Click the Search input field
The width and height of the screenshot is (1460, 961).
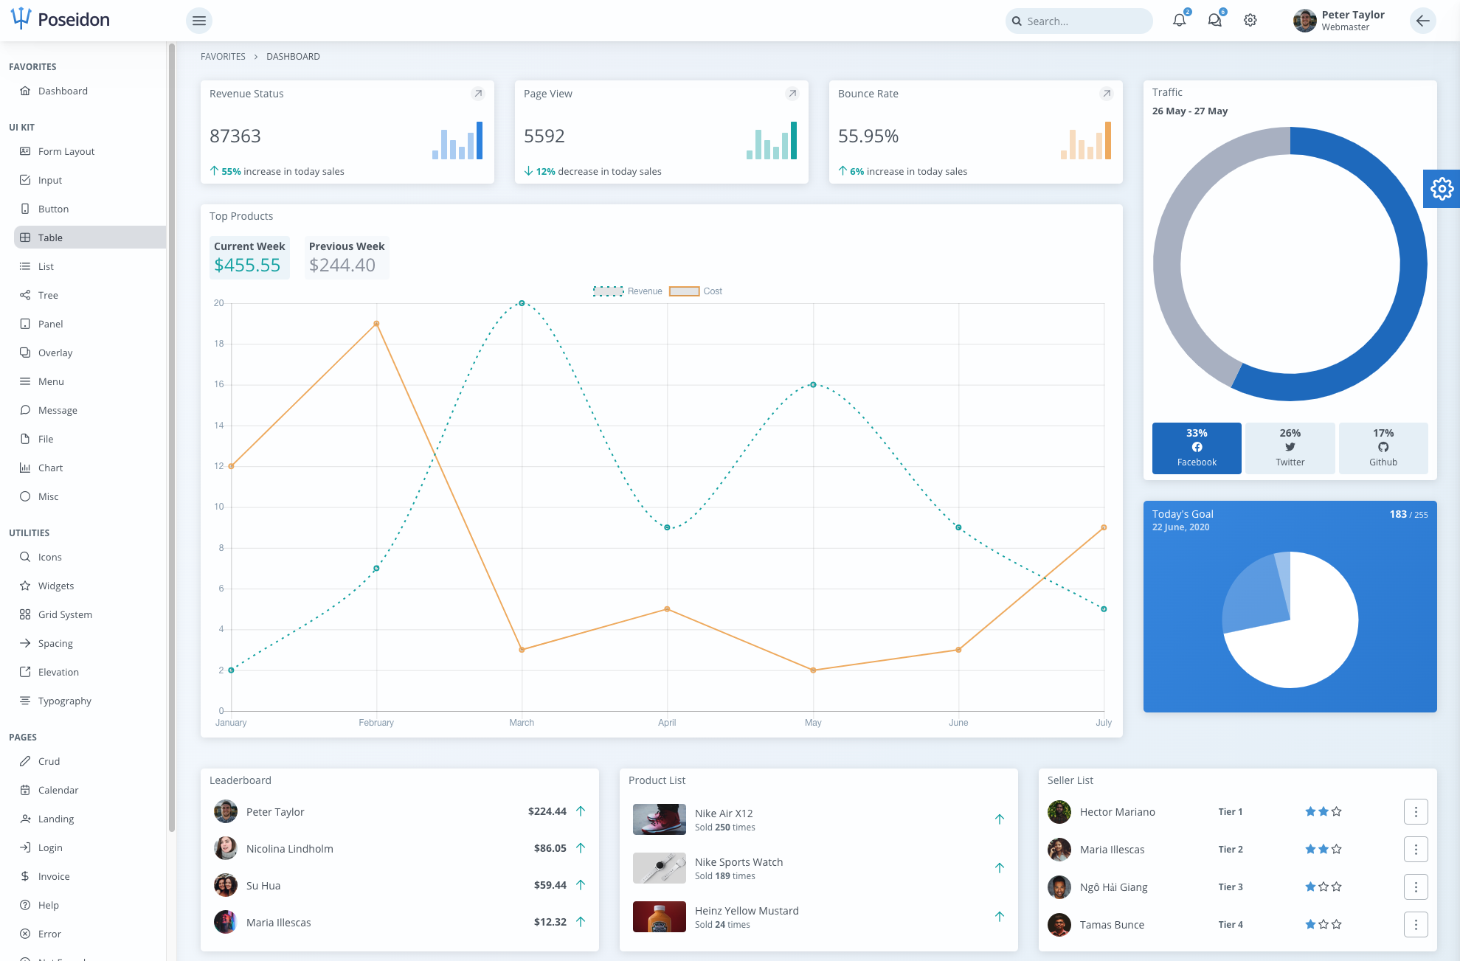click(1084, 21)
